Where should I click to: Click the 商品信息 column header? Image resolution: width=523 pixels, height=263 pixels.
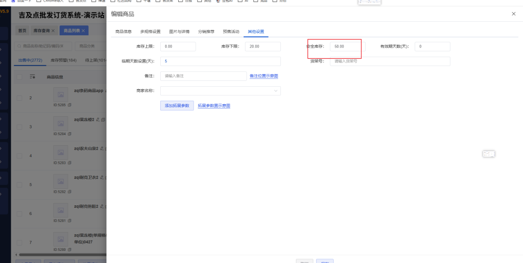(55, 77)
